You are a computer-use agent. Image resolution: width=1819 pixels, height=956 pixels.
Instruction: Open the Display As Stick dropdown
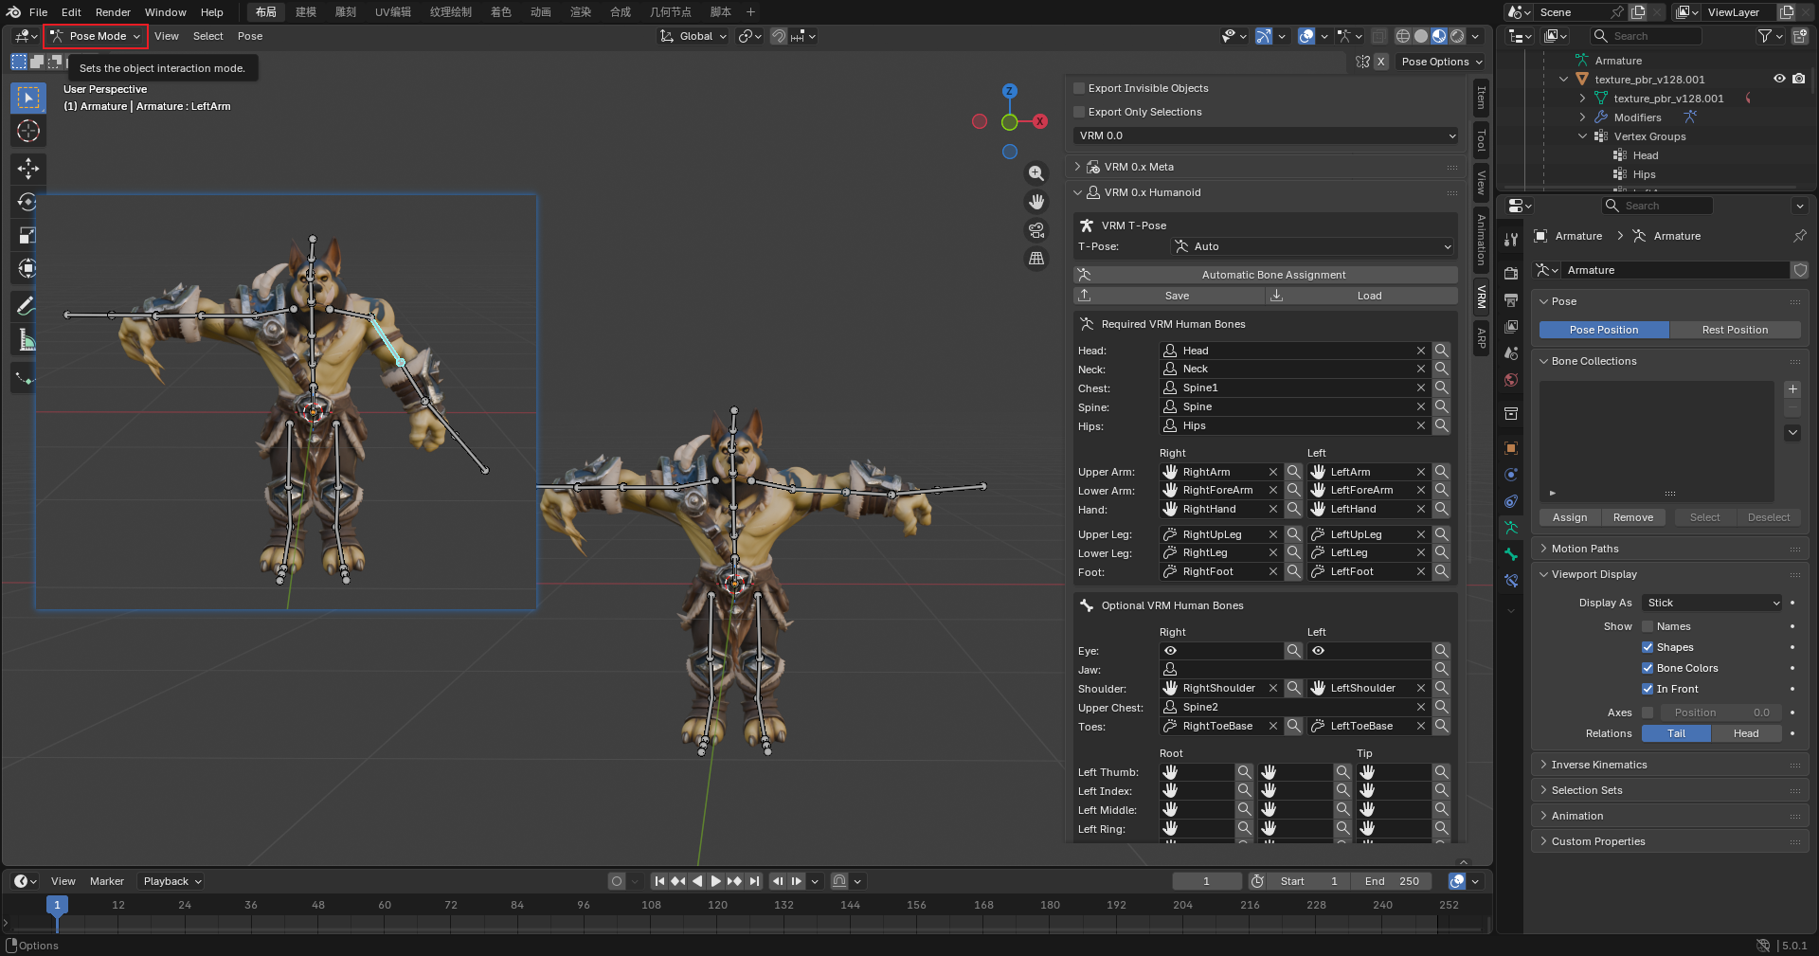(1713, 603)
